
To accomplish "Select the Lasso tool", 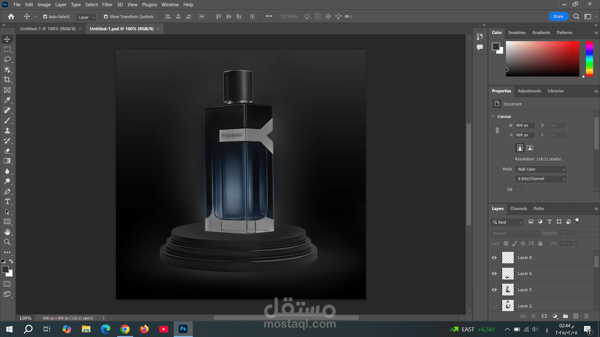I will pyautogui.click(x=7, y=59).
